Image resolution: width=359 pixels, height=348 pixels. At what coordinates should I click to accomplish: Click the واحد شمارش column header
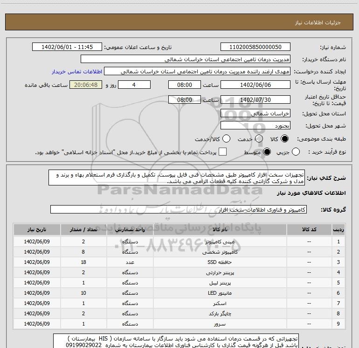point(130,230)
